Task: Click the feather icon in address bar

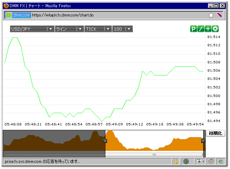Action: pos(219,15)
